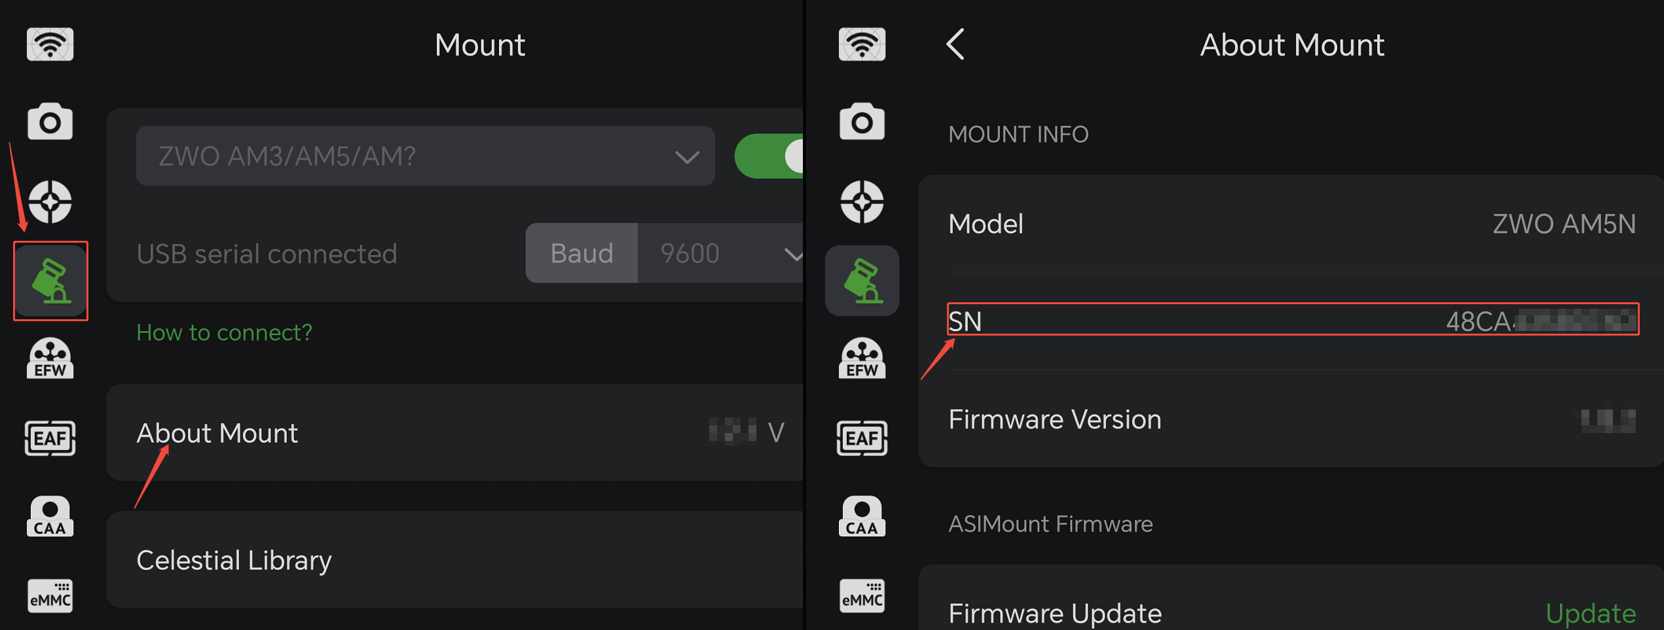Select the guiding crosshair icon in left sidebar
Screen dimensions: 1664x630
click(x=50, y=201)
